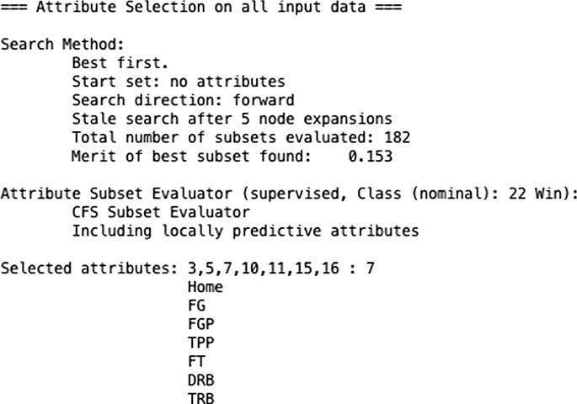Click the 'TPP' attribute name
Viewport: 577px width, 404px height.
200,343
